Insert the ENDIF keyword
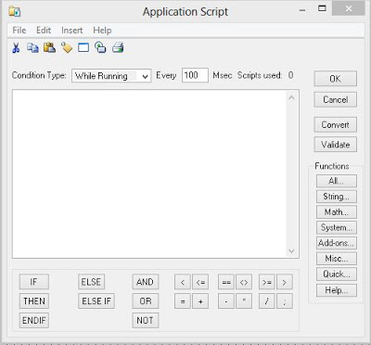Viewport: 371px width, 345px height. coord(34,320)
